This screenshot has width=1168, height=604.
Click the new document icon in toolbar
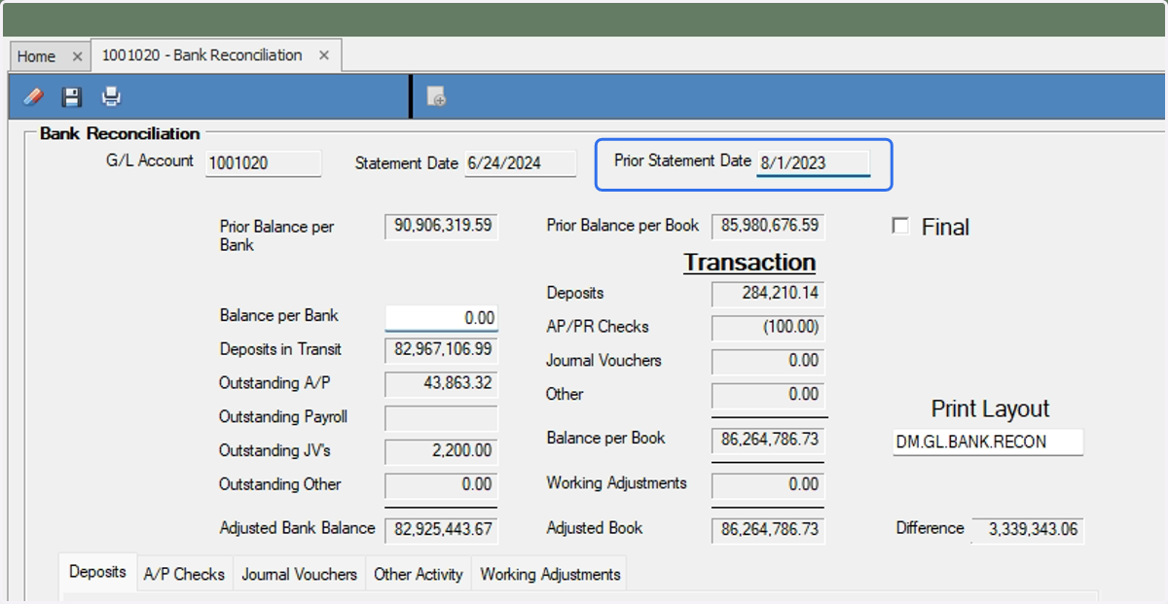[x=436, y=96]
